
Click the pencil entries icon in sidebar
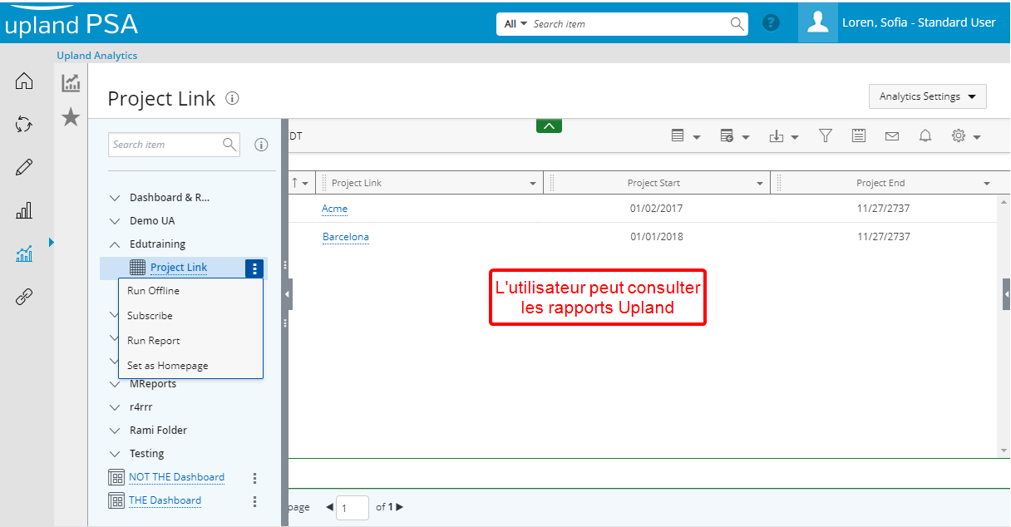[24, 167]
